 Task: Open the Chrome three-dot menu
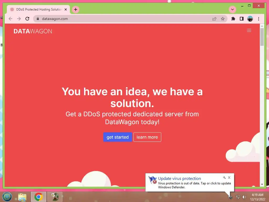point(258,19)
